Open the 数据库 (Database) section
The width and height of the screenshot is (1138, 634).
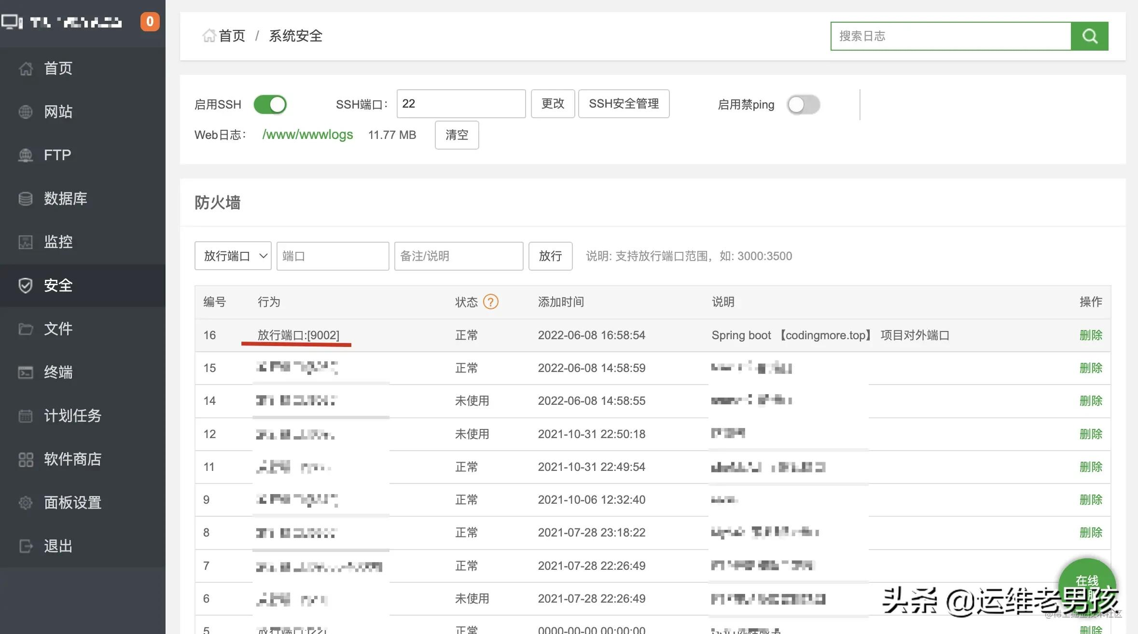pos(66,198)
